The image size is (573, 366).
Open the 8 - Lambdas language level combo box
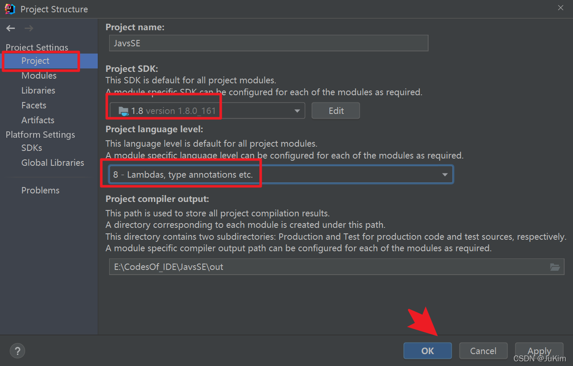[x=281, y=175]
